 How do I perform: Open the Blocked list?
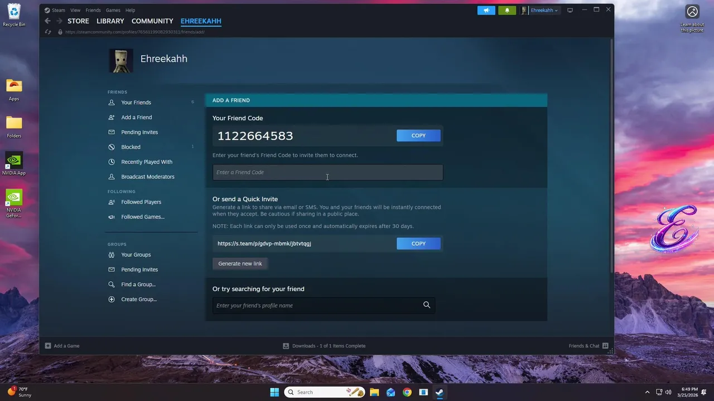tap(131, 147)
